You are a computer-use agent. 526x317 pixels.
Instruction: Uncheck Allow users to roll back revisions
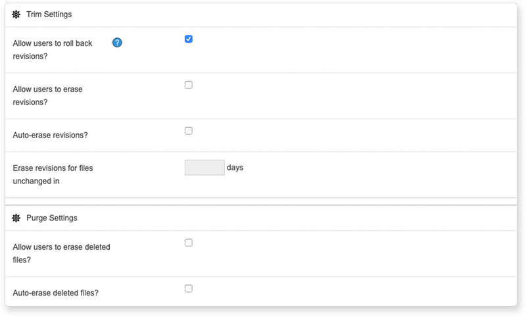pos(189,39)
